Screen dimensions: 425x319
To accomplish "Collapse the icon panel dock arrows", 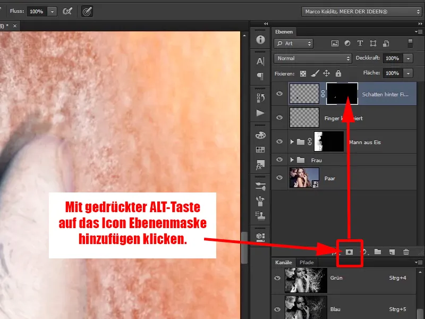I will (266, 24).
